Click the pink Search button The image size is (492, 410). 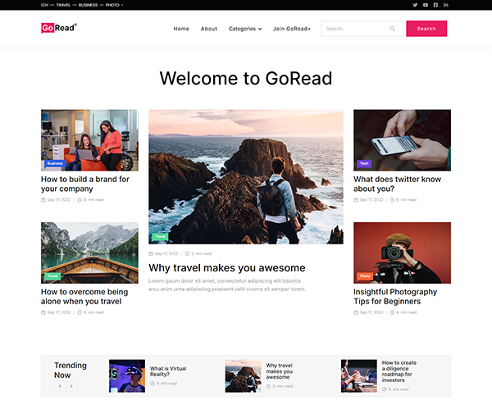[426, 29]
